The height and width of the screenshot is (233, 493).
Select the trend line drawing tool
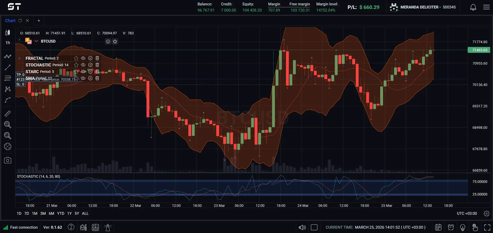8,67
